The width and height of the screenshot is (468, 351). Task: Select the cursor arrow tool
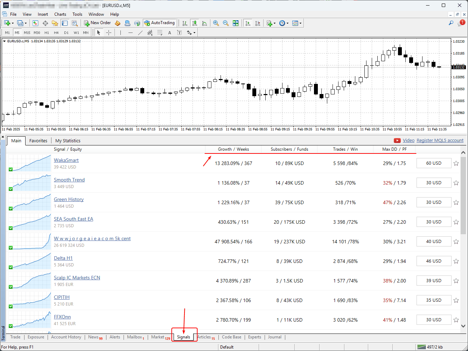point(98,33)
